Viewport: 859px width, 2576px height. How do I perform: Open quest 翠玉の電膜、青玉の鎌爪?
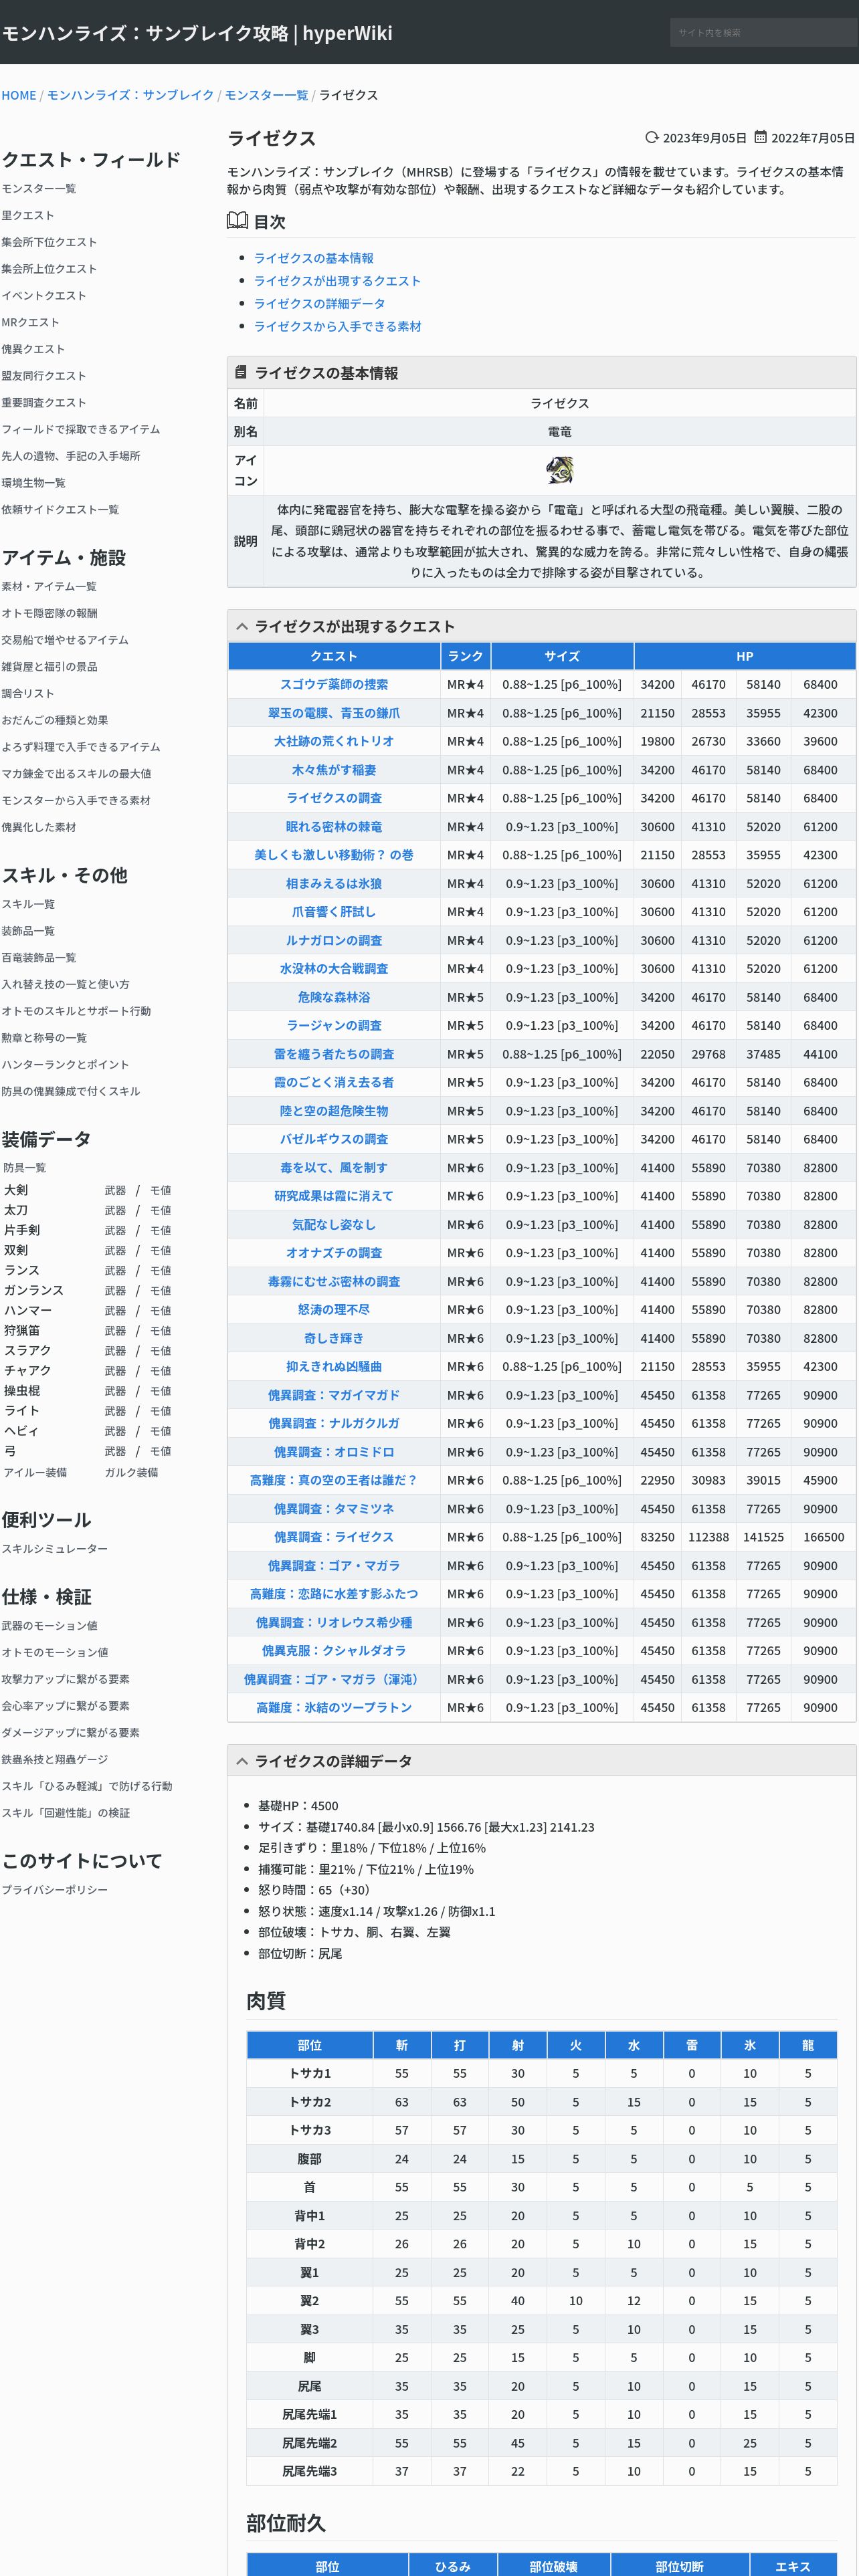334,713
